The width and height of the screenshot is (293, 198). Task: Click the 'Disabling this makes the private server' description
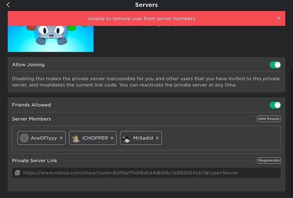pyautogui.click(x=146, y=82)
